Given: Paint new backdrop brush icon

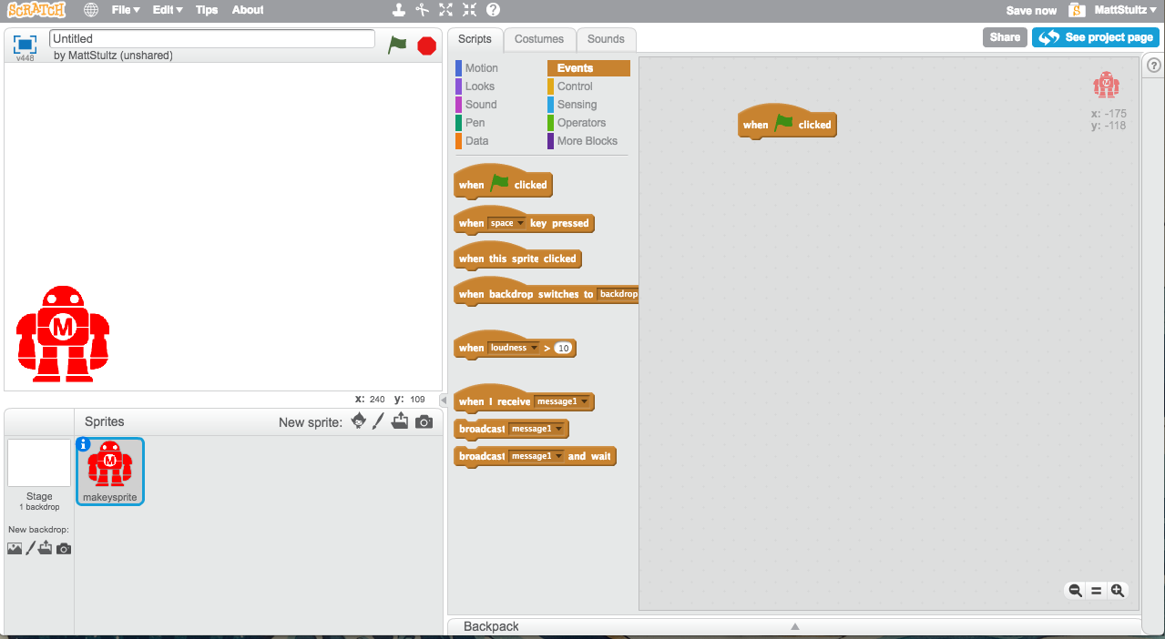Looking at the screenshot, I should pyautogui.click(x=30, y=548).
